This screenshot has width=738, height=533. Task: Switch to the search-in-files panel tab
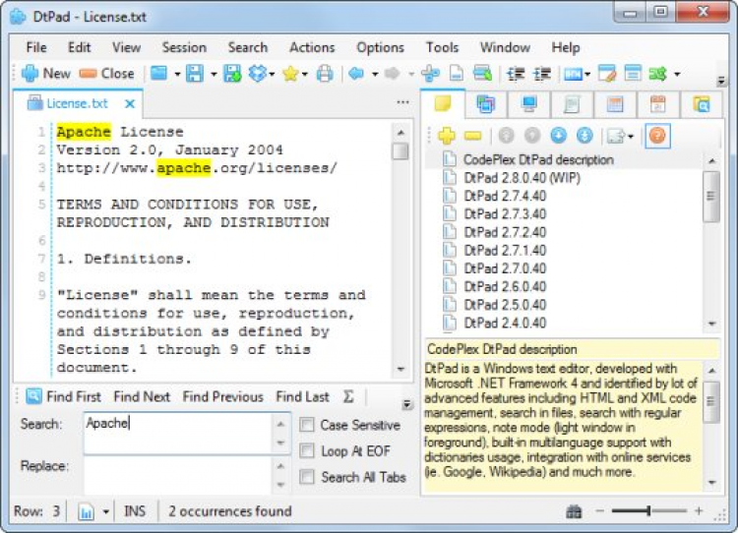pyautogui.click(x=702, y=104)
